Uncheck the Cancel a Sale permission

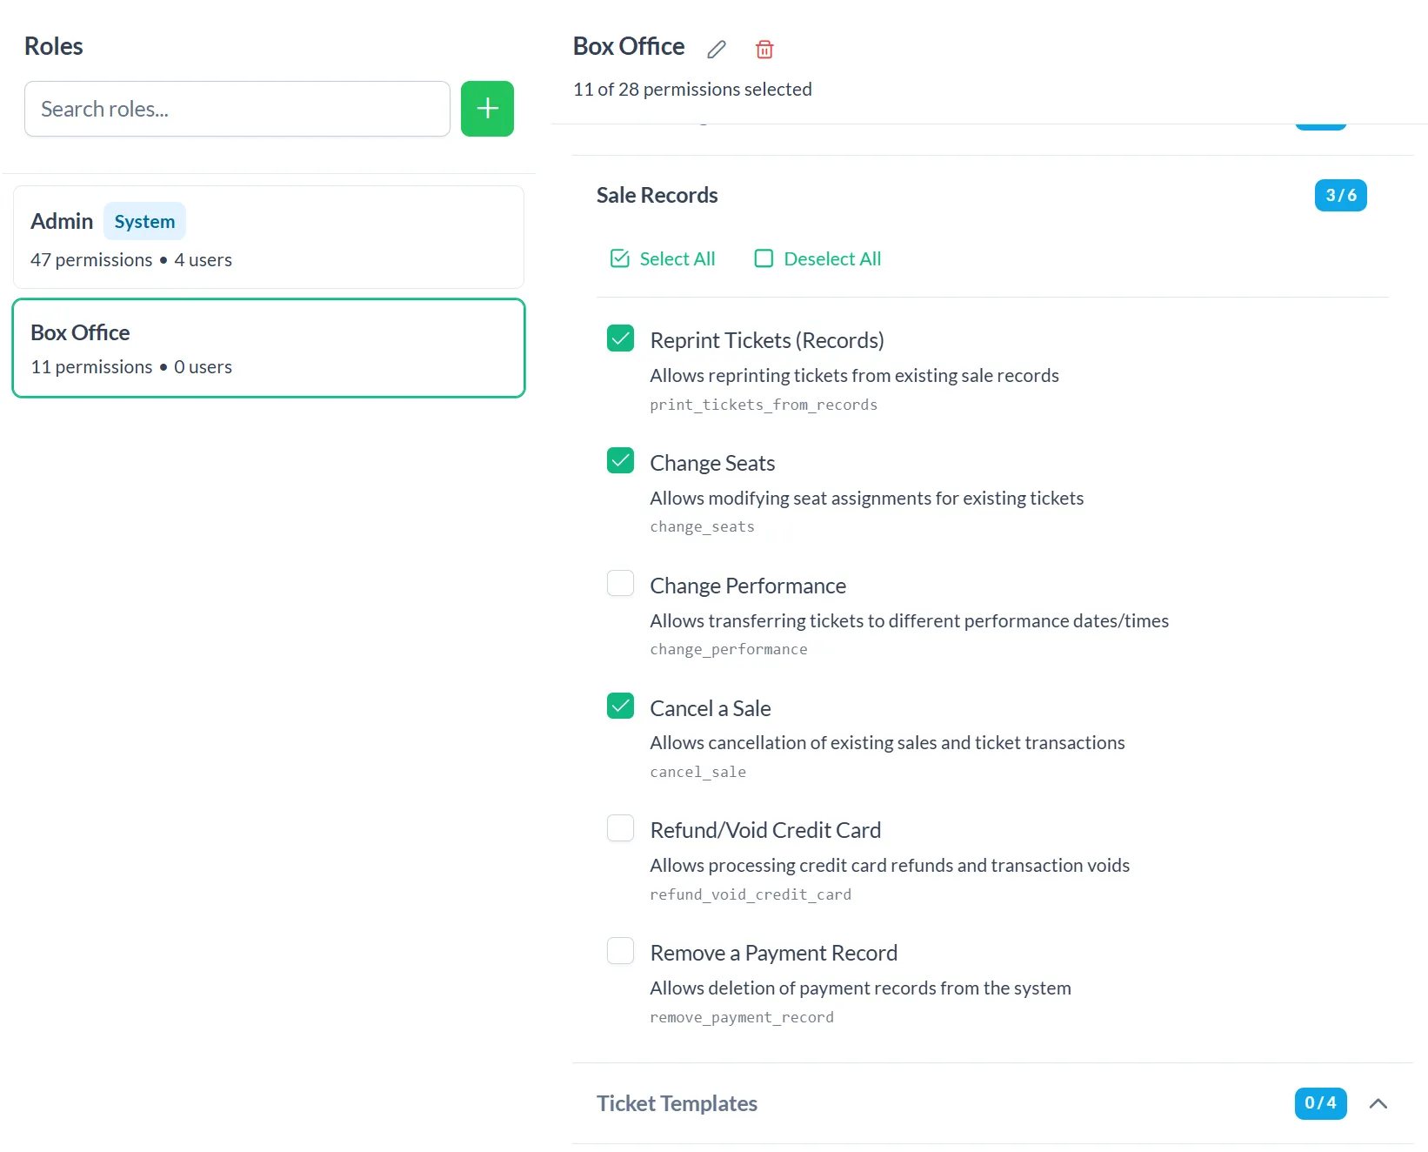point(620,706)
